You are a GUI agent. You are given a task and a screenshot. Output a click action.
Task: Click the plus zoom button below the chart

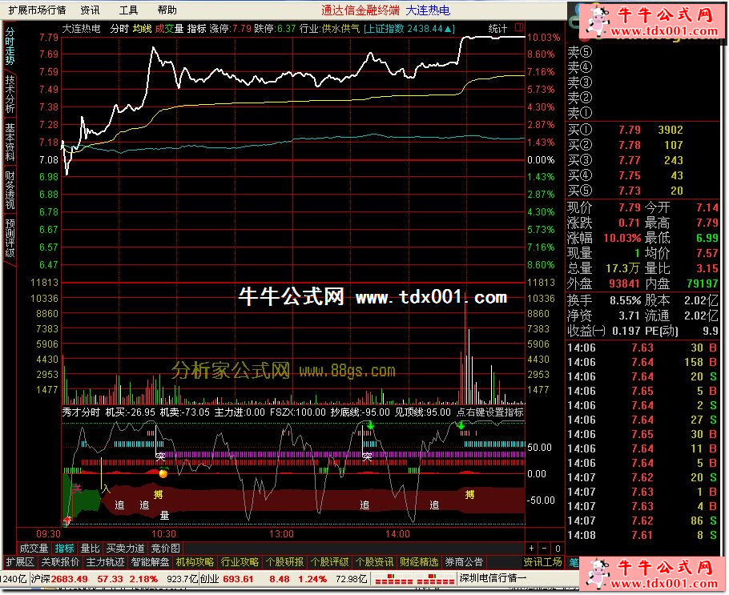tap(531, 549)
